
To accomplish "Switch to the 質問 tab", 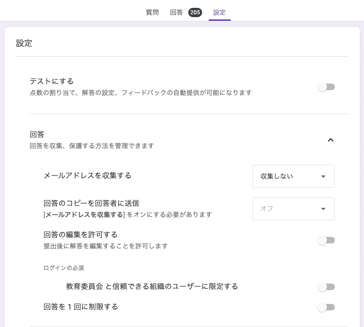I will (x=152, y=12).
